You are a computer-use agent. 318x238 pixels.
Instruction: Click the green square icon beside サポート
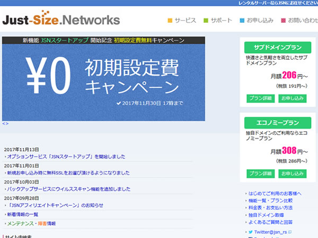coord(206,21)
